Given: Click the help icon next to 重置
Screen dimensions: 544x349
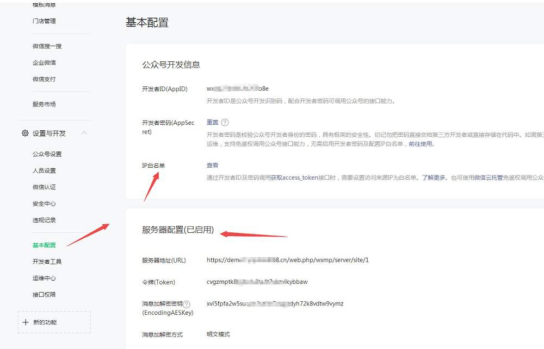Looking at the screenshot, I should [x=224, y=122].
